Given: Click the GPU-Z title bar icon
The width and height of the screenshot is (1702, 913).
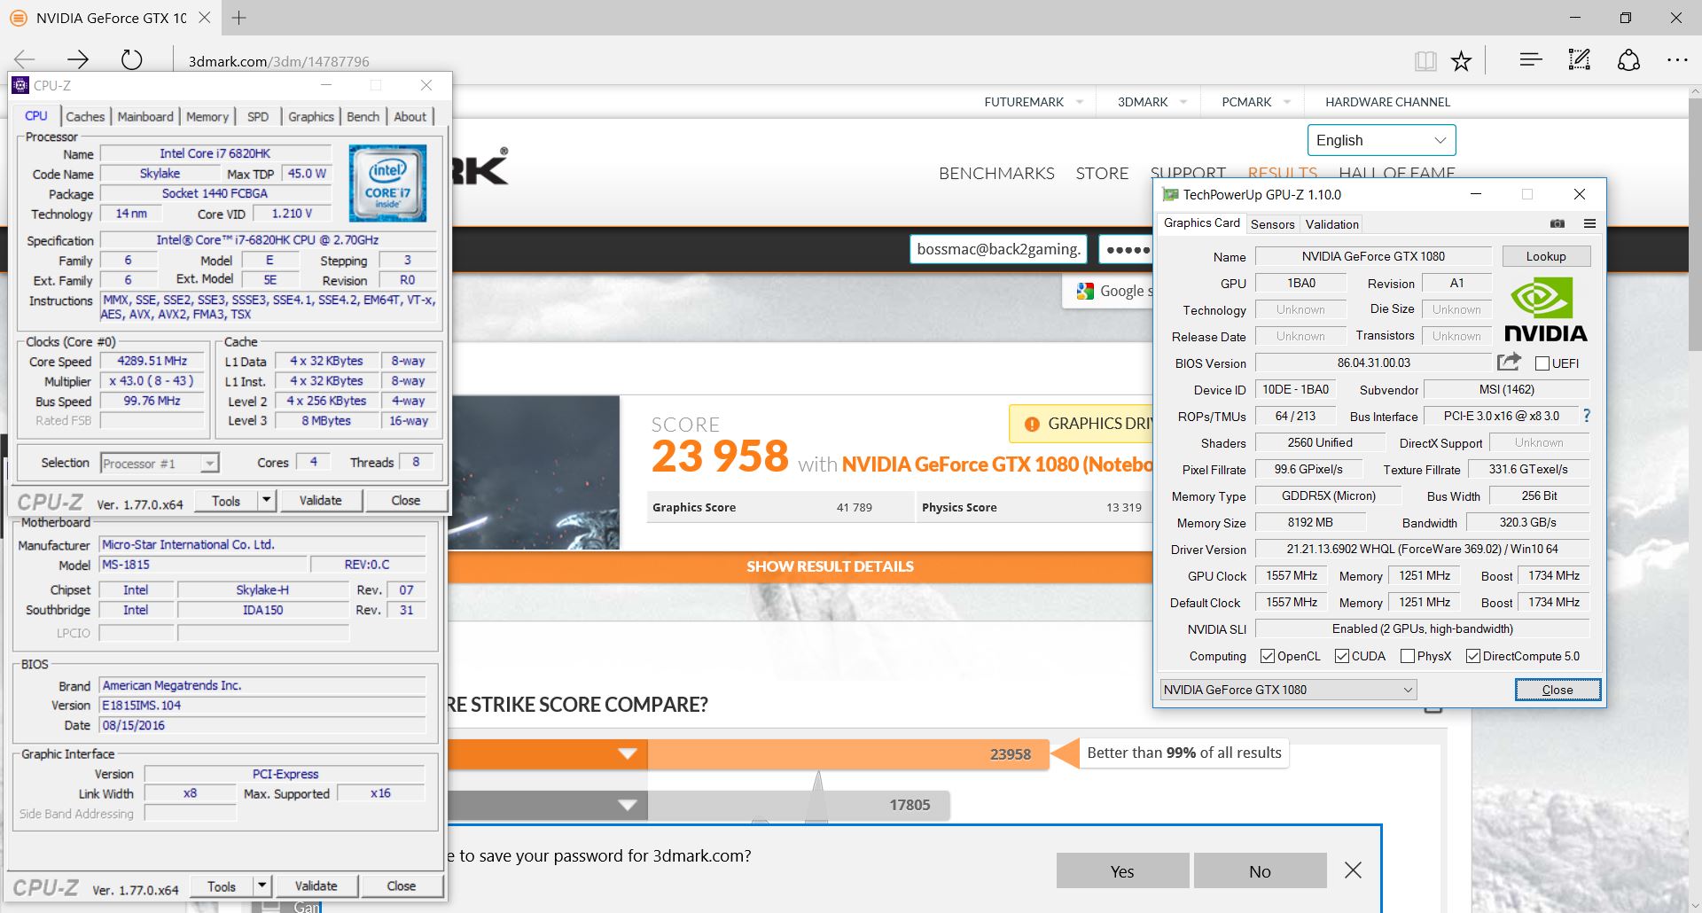Looking at the screenshot, I should coord(1170,194).
